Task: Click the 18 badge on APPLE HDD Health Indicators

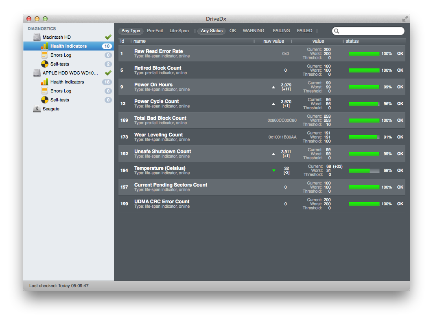Action: [x=107, y=82]
